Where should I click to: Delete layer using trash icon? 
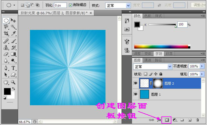pos(197,120)
